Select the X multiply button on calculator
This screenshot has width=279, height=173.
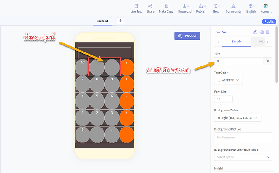coord(127,84)
